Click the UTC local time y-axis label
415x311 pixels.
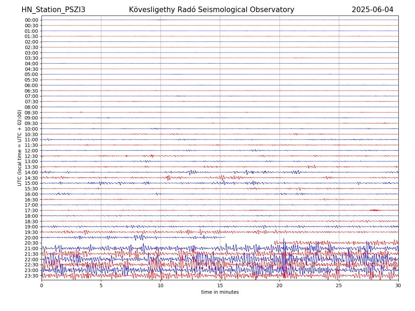click(x=20, y=148)
